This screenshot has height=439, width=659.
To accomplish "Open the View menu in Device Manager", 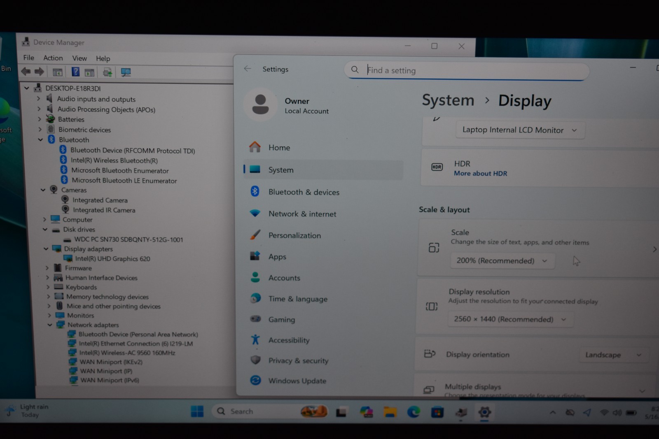I will 79,58.
